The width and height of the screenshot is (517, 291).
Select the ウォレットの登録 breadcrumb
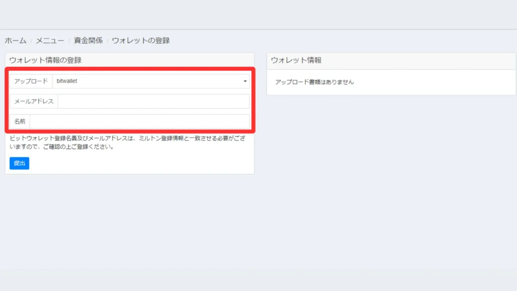[x=141, y=40]
